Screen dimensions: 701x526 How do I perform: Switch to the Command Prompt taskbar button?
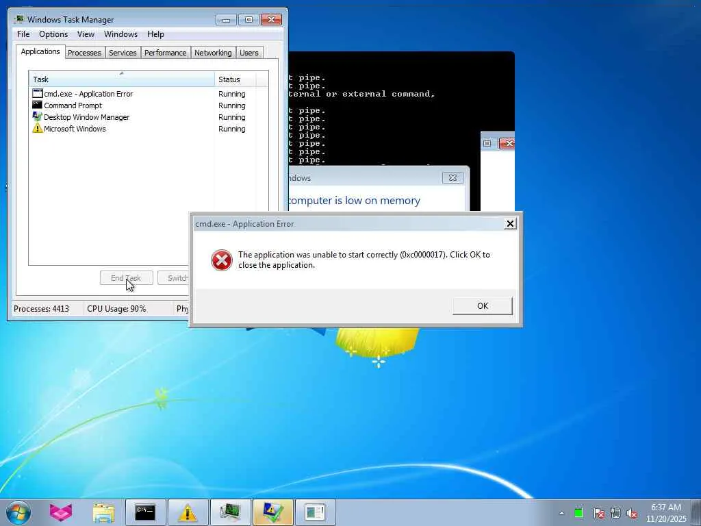coord(145,512)
